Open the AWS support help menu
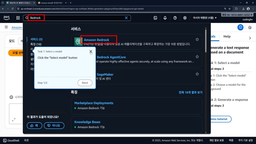Image resolution: width=256 pixels, height=144 pixels. click(175, 18)
